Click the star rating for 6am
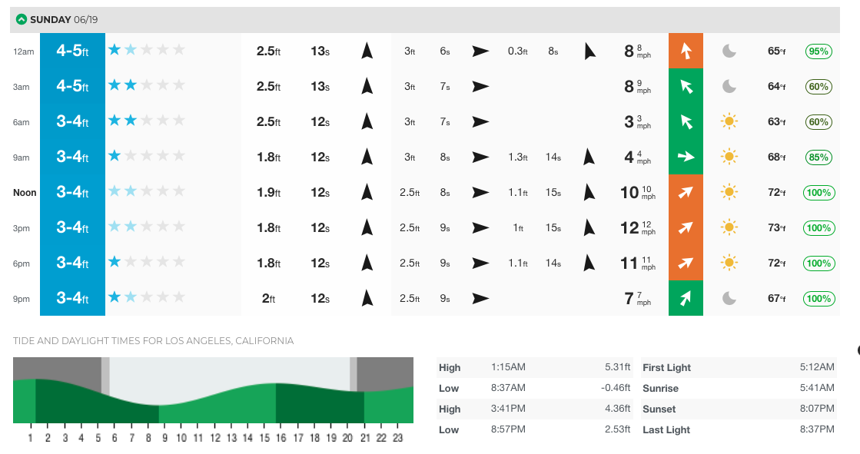 (146, 121)
